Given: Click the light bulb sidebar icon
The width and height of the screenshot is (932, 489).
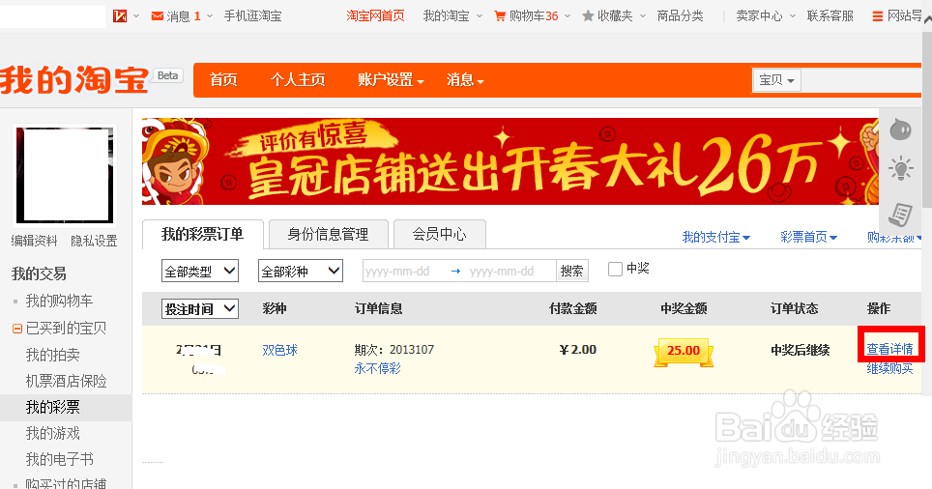Looking at the screenshot, I should point(900,169).
